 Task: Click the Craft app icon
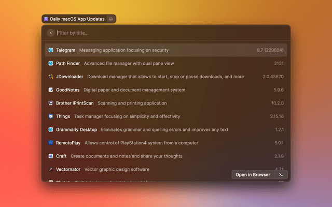pyautogui.click(x=51, y=156)
